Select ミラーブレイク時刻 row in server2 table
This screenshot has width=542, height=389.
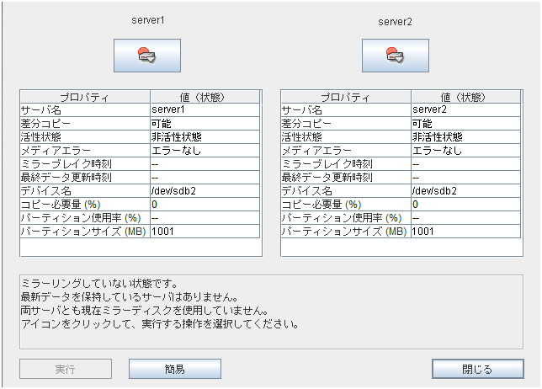tap(345, 164)
